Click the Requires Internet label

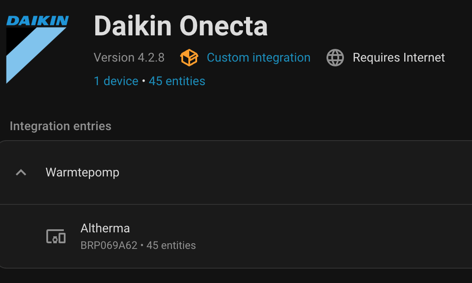click(x=399, y=58)
